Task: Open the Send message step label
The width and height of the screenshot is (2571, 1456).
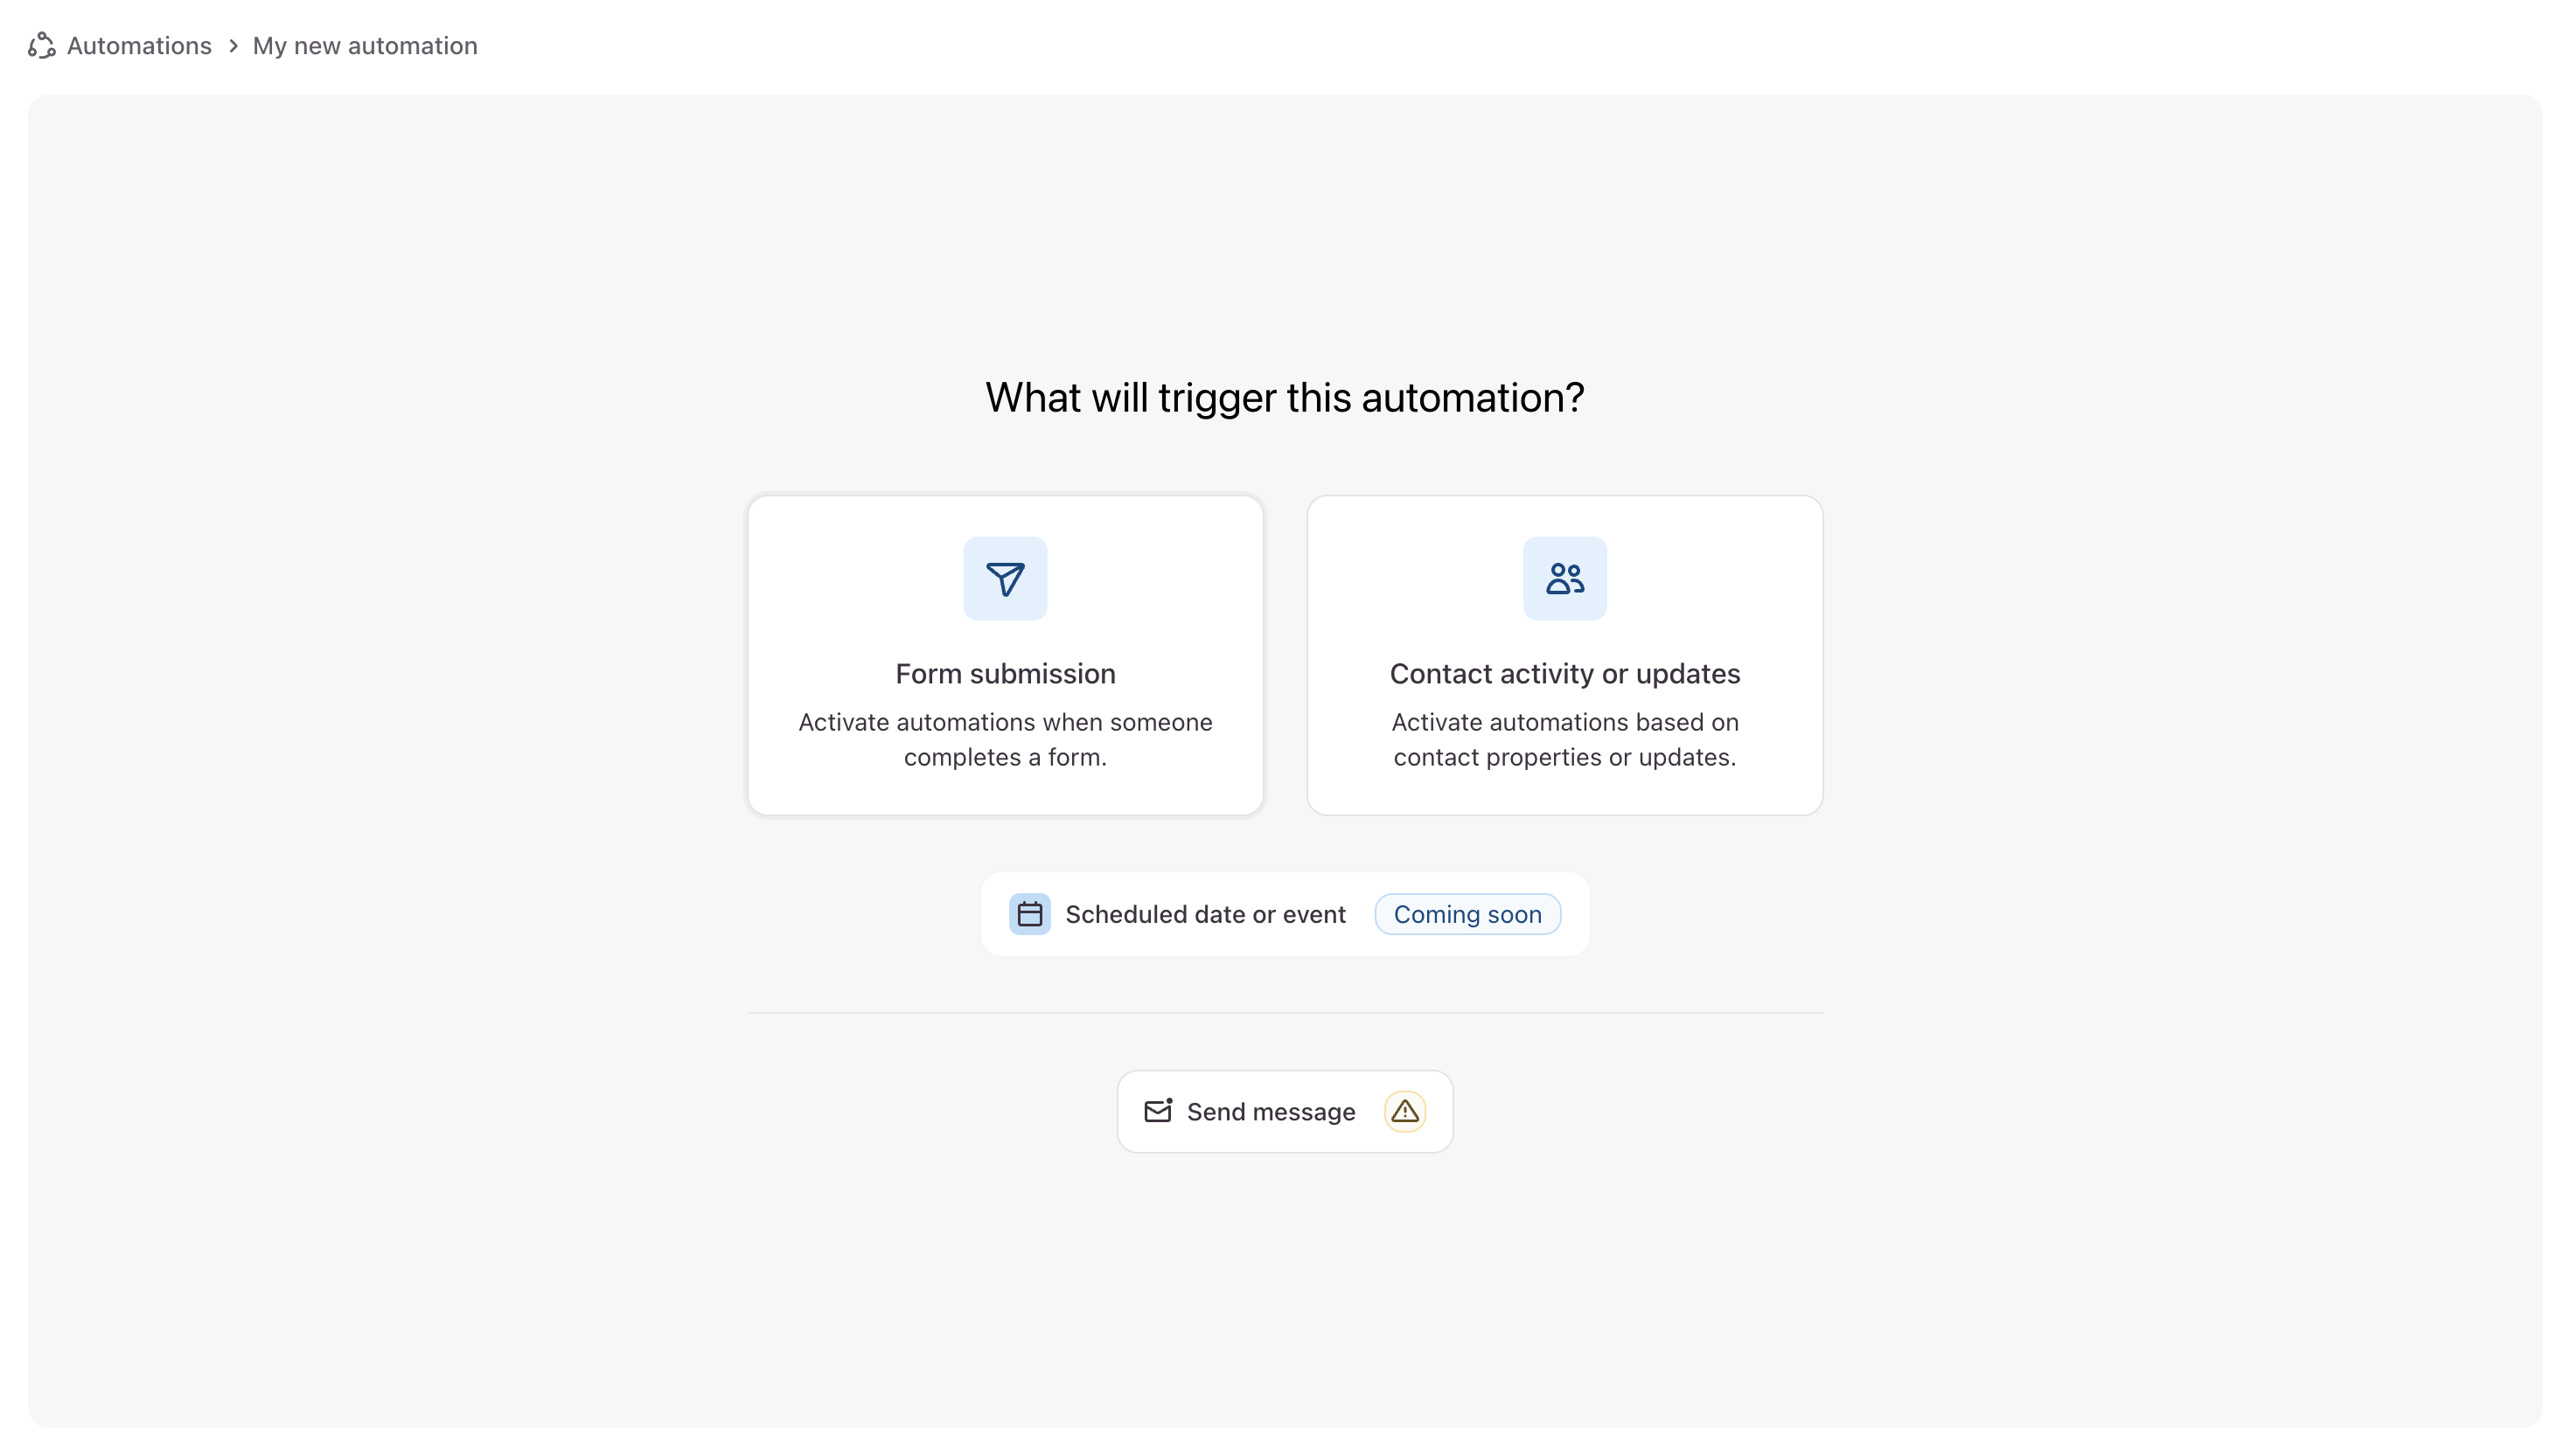Action: click(1271, 1112)
